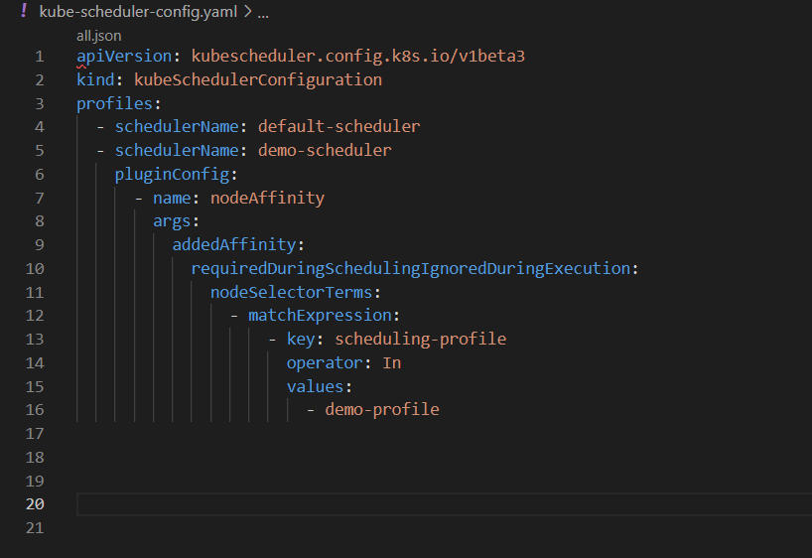Click the all.json schema label
The width and height of the screenshot is (812, 558).
(x=99, y=36)
